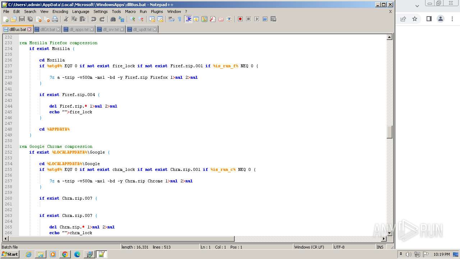Close the dll_apps.txt tab
Image resolution: width=460 pixels, height=259 pixels.
[x=92, y=29]
